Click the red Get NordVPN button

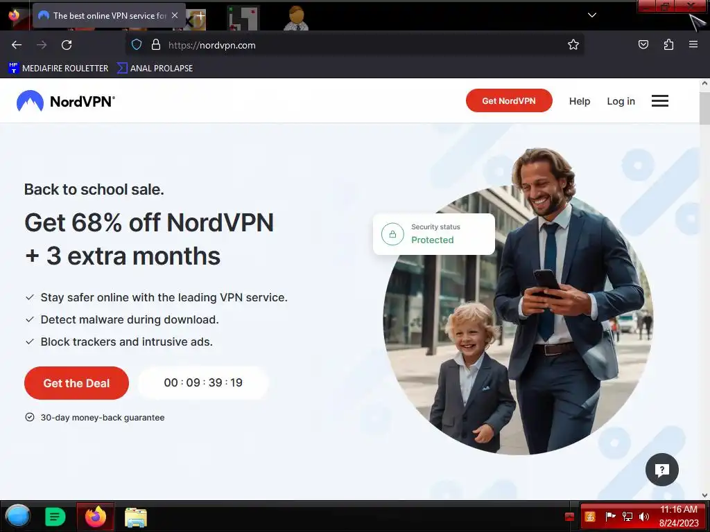click(x=509, y=101)
